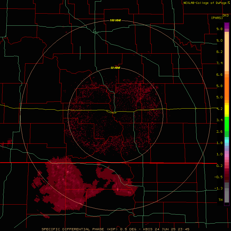Pick the bright green color bar segment
The height and width of the screenshot is (231, 231).
(x=227, y=123)
